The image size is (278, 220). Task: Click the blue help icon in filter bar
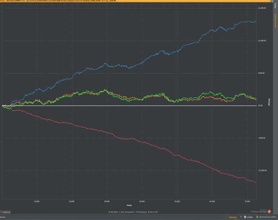click(x=271, y=1)
